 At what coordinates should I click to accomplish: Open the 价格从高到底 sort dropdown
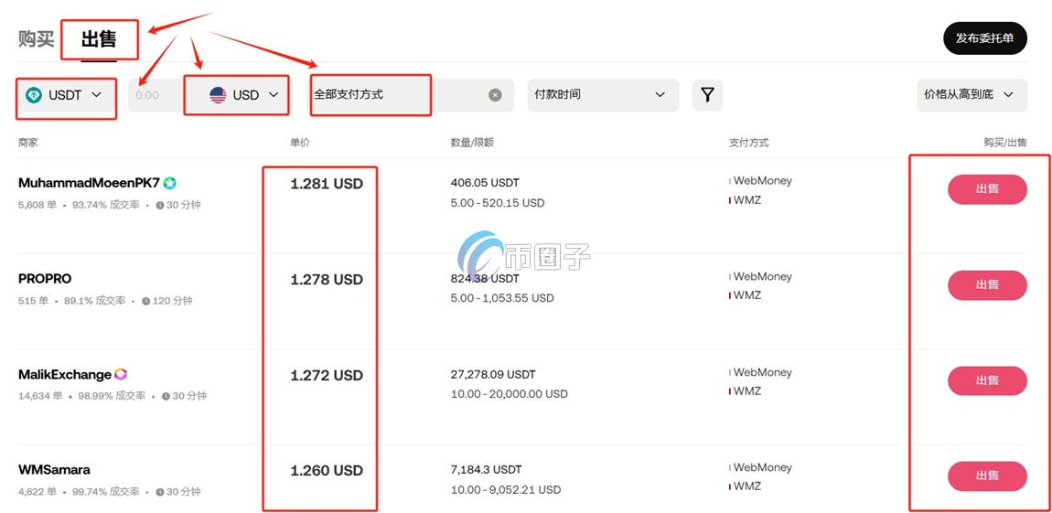point(971,94)
